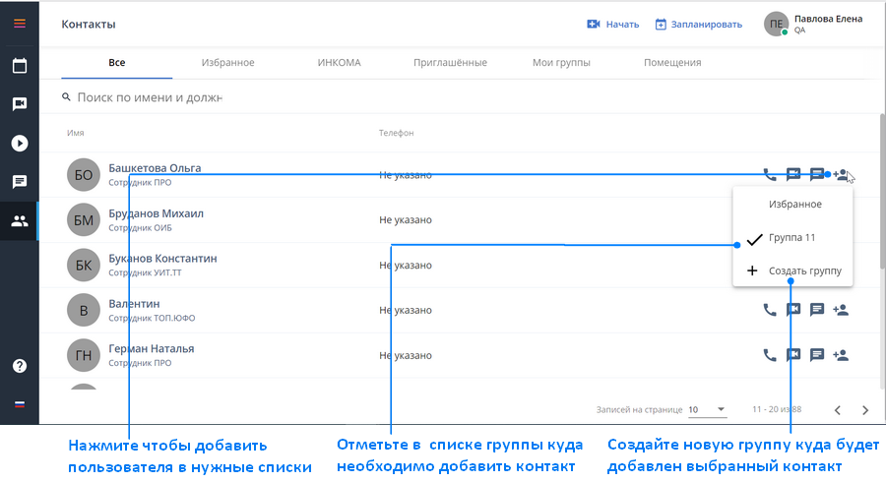
Task: Add Валентин to a group icon
Action: point(841,309)
